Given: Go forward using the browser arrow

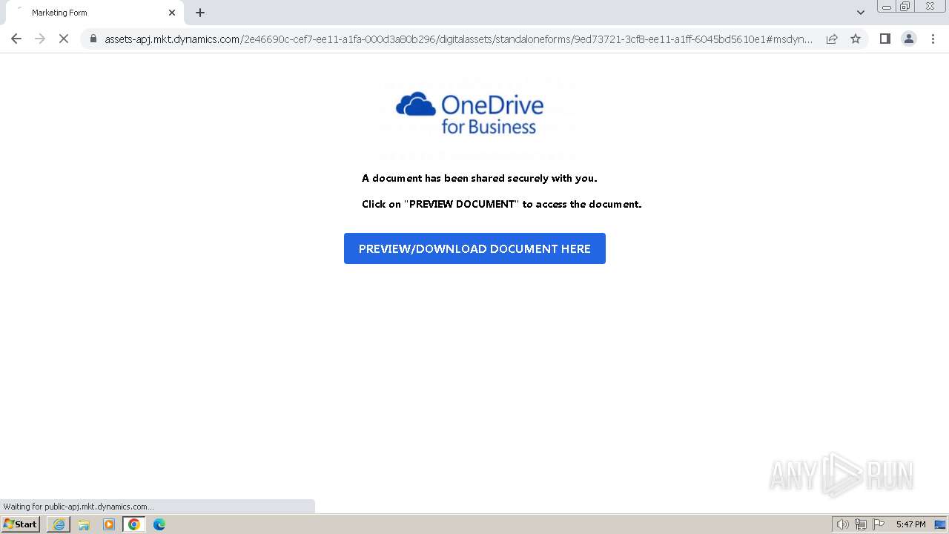Looking at the screenshot, I should 40,39.
